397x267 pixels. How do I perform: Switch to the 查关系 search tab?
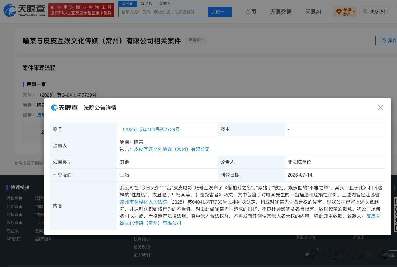point(165,3)
